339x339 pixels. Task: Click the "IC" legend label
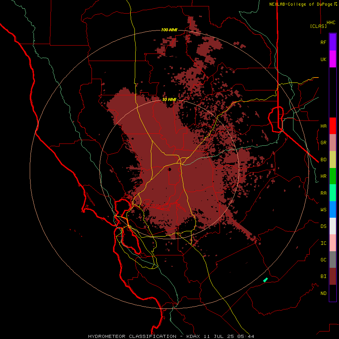[323, 243]
